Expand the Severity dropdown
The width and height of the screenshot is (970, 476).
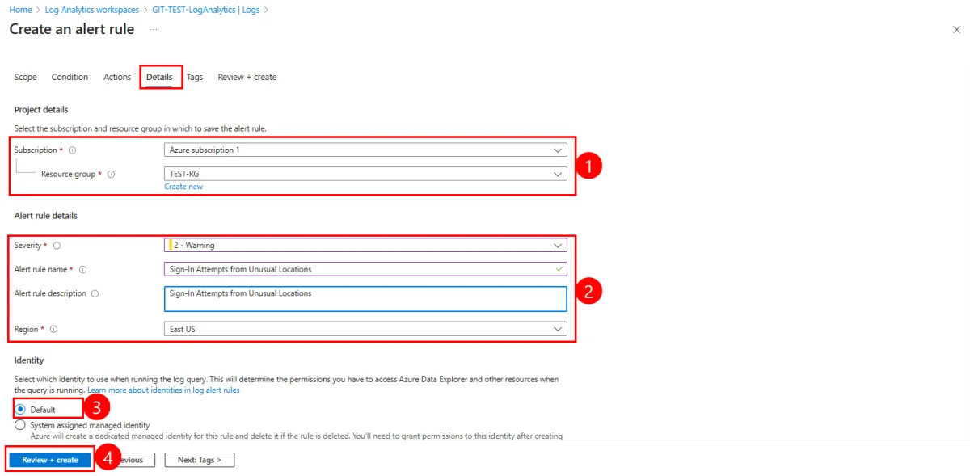365,245
